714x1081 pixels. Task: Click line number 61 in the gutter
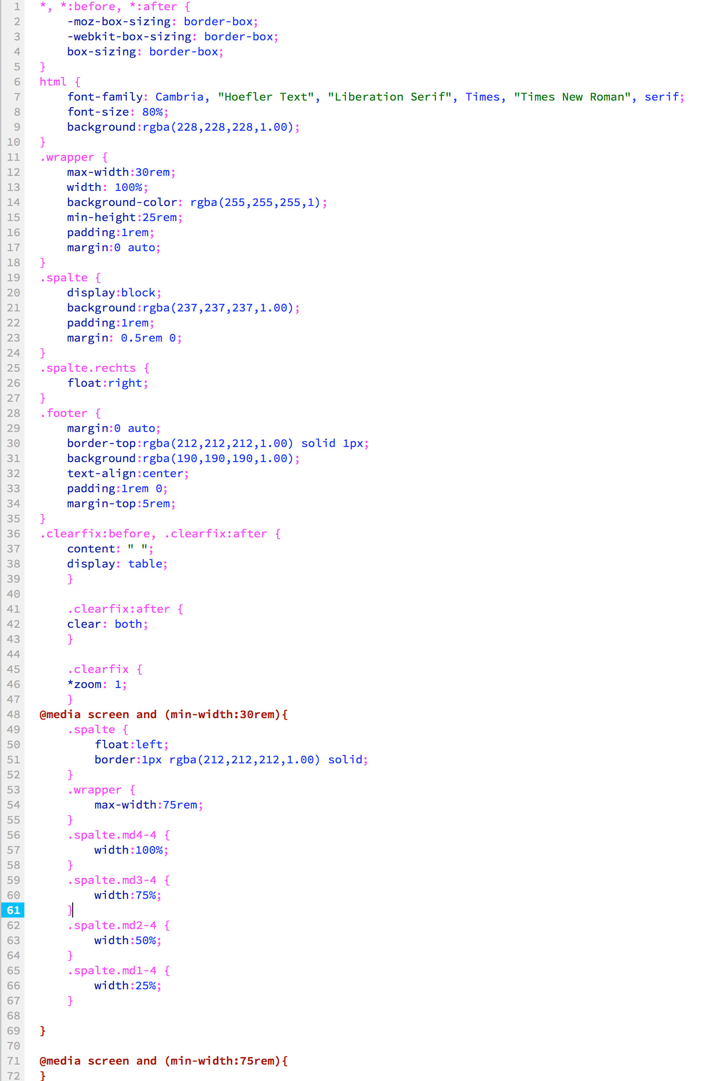click(13, 910)
